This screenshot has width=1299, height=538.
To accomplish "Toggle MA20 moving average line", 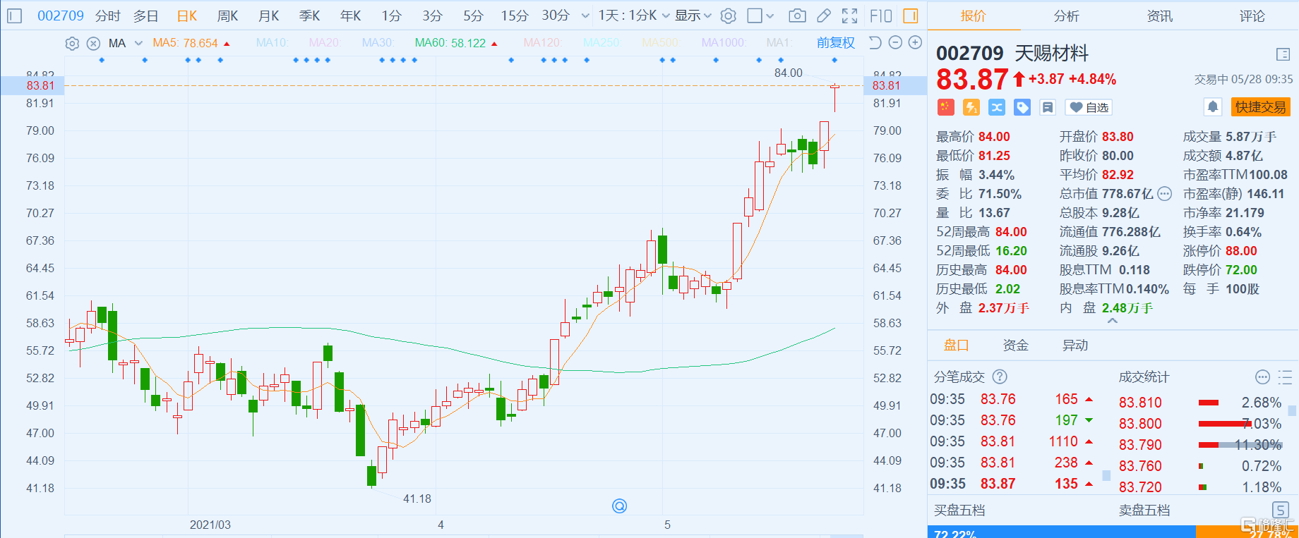I will 324,43.
